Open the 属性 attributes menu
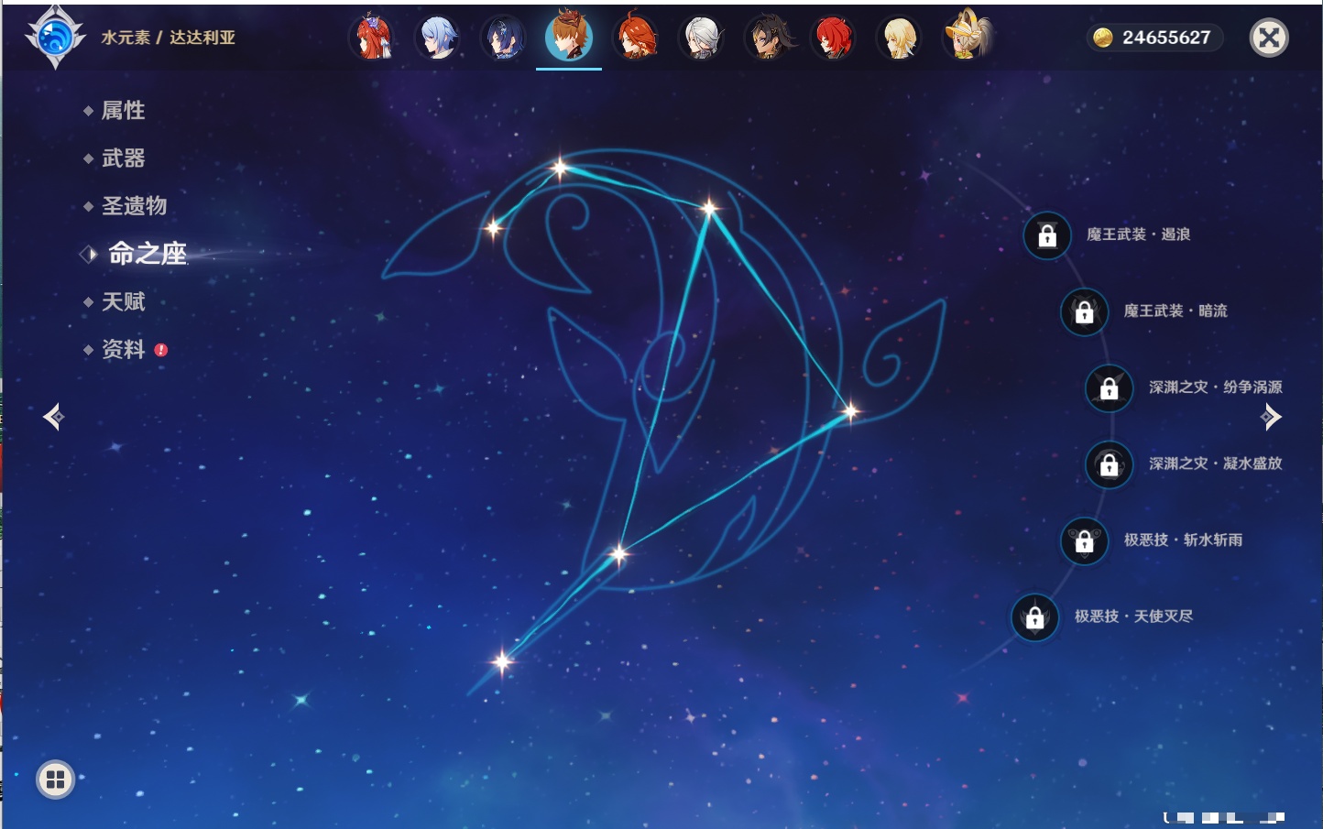This screenshot has width=1323, height=829. coord(123,111)
